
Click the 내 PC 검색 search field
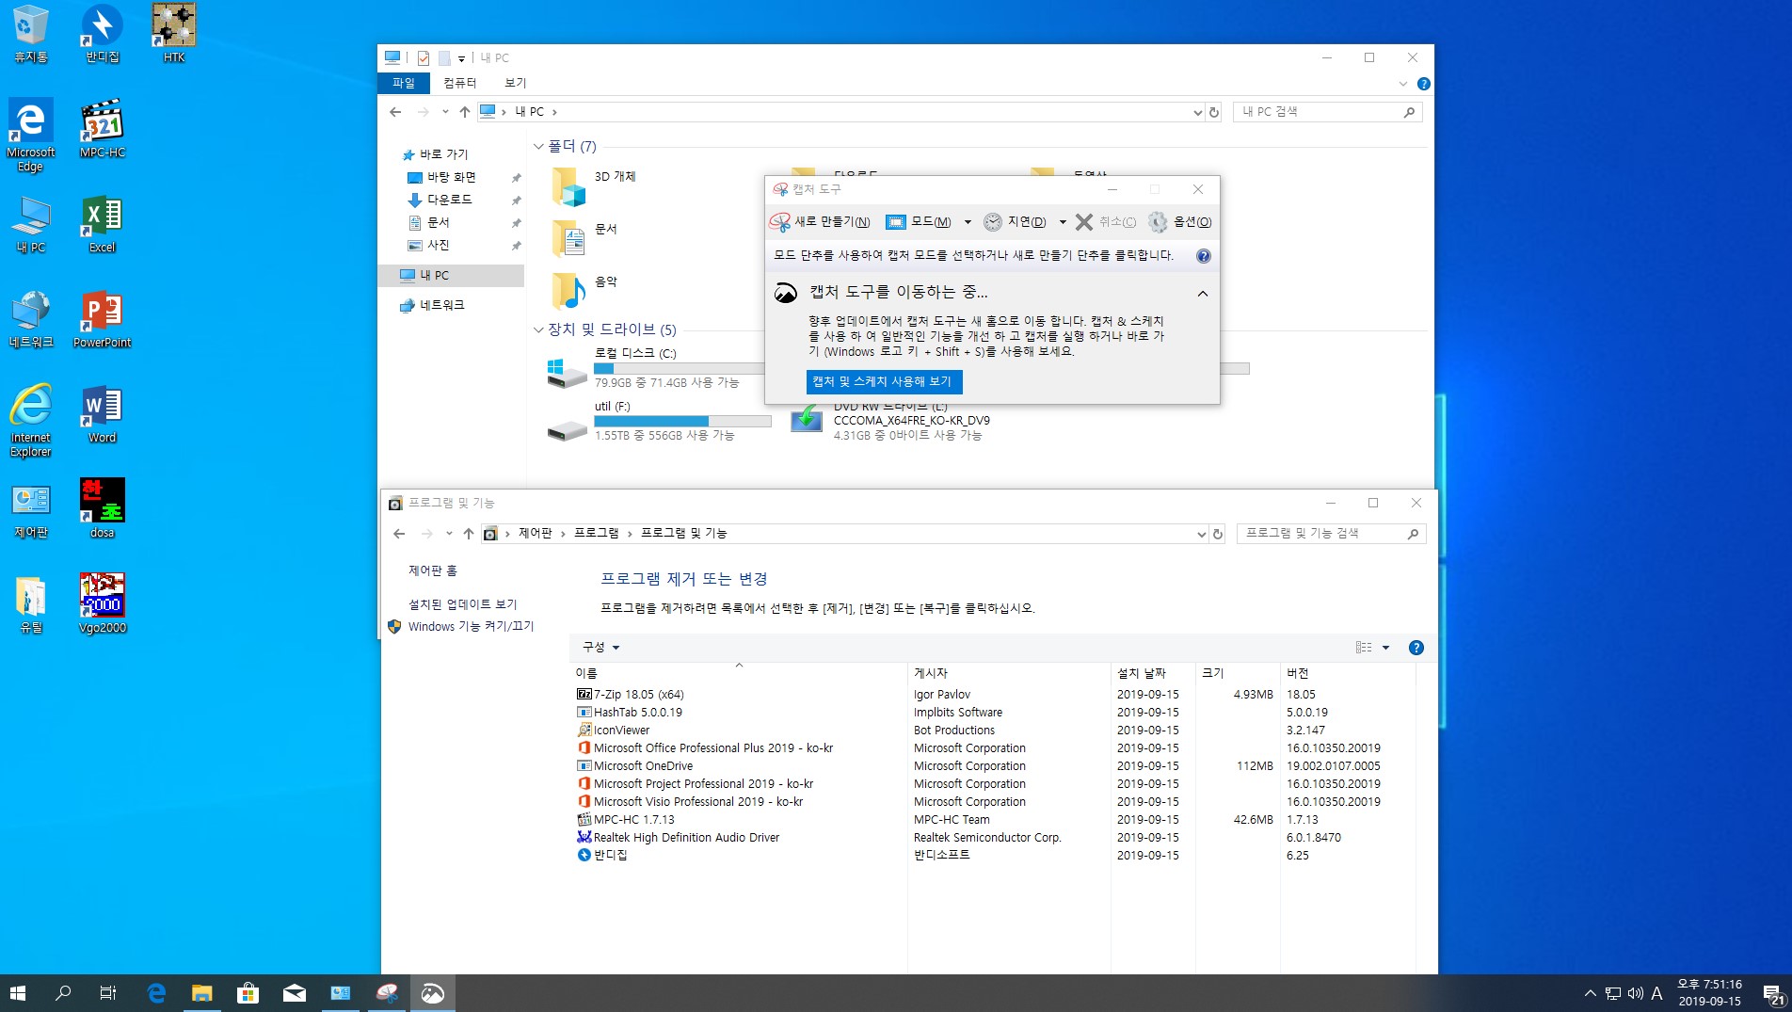pyautogui.click(x=1327, y=112)
